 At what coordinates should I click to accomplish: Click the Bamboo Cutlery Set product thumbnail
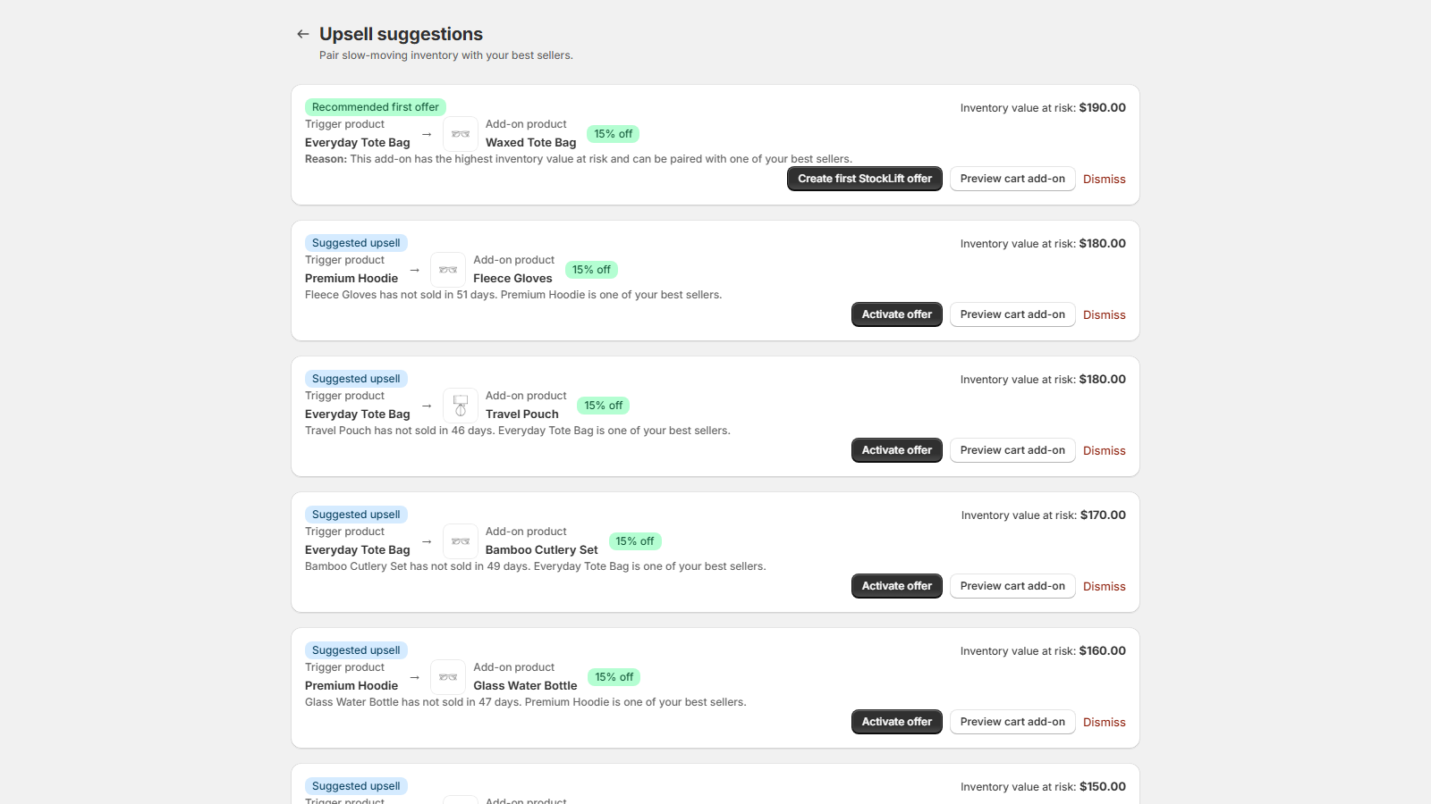pos(461,541)
